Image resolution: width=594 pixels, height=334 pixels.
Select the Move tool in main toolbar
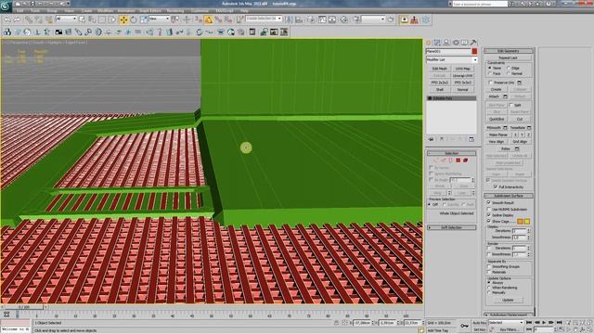click(123, 19)
